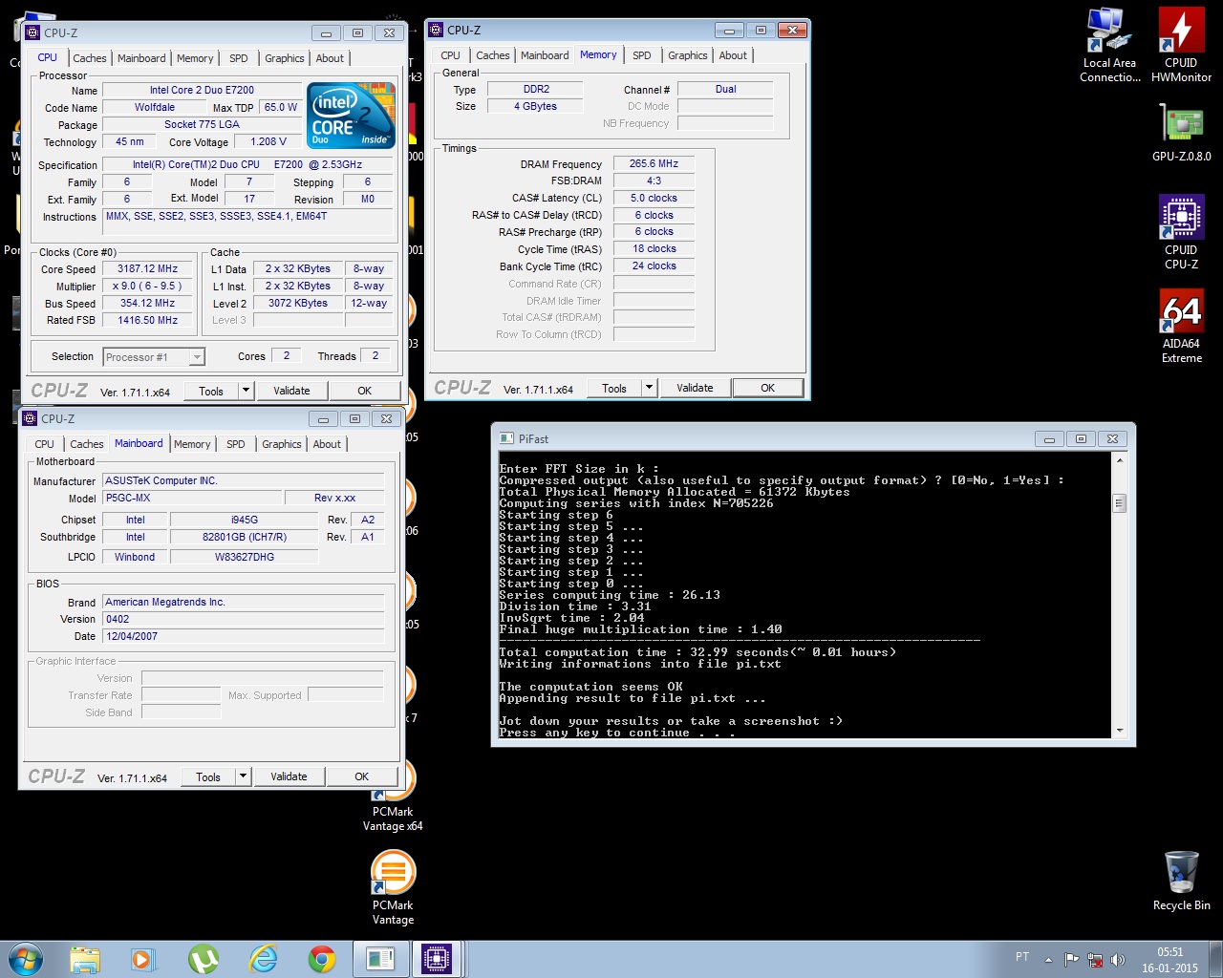Image resolution: width=1223 pixels, height=978 pixels.
Task: Expand Tools arrow in the CPU tab window
Action: pos(246,391)
